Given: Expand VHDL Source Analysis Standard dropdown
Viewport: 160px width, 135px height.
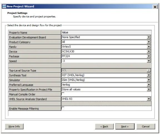Looking at the screenshot, I should click(149, 99).
